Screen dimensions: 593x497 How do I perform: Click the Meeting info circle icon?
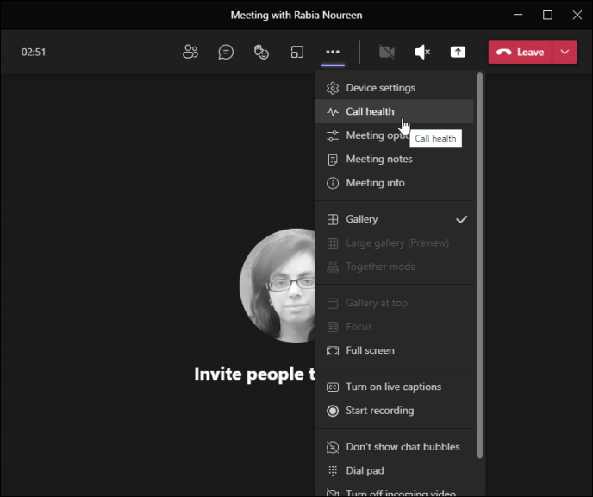click(x=333, y=183)
